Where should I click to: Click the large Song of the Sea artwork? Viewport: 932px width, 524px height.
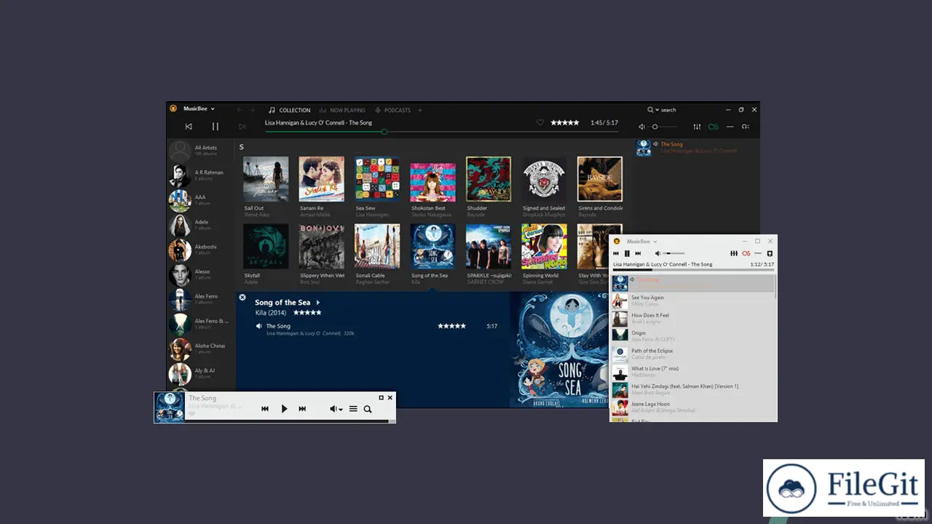(558, 350)
